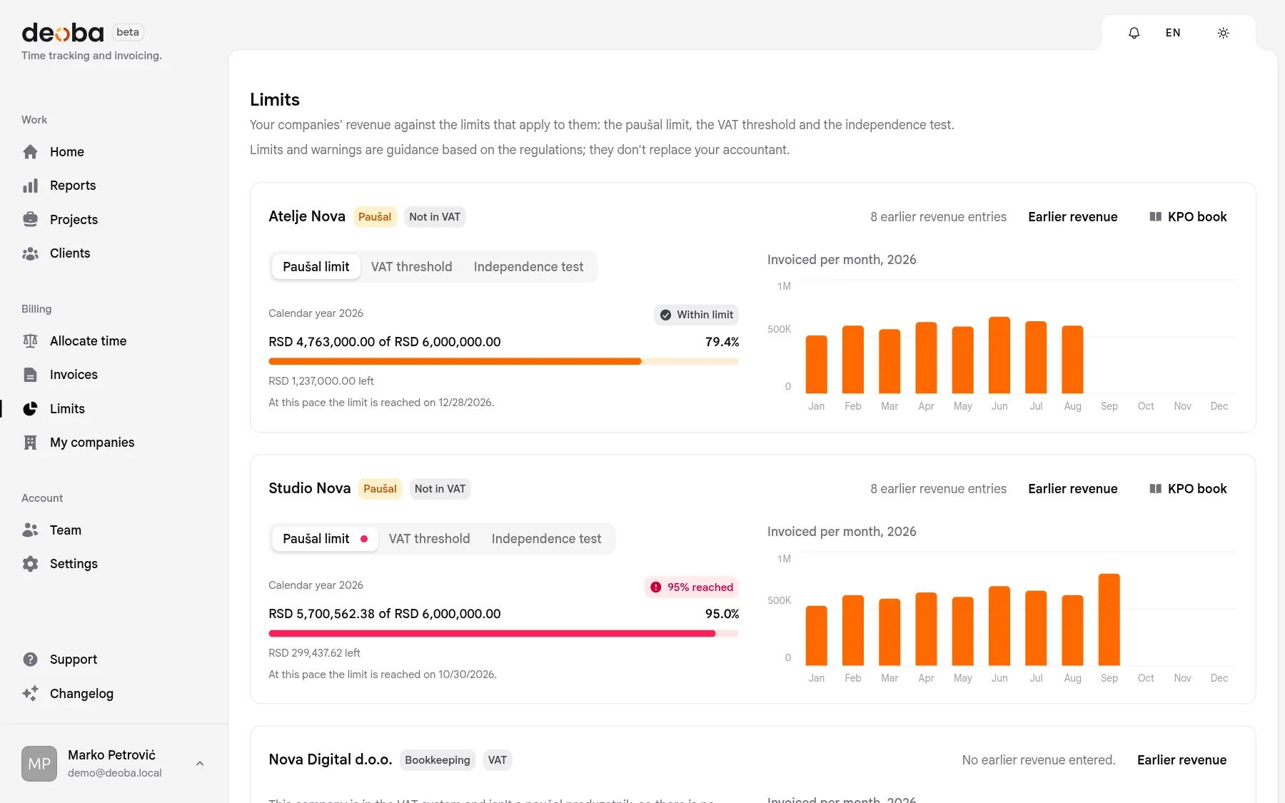This screenshot has height=803, width=1285.
Task: Toggle light theme with sun icon
Action: tap(1223, 33)
